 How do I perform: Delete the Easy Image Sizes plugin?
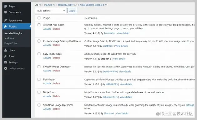coord(57,58)
